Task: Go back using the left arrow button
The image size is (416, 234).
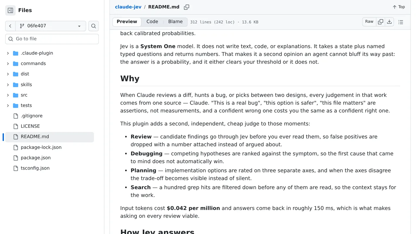Action: pos(10,26)
